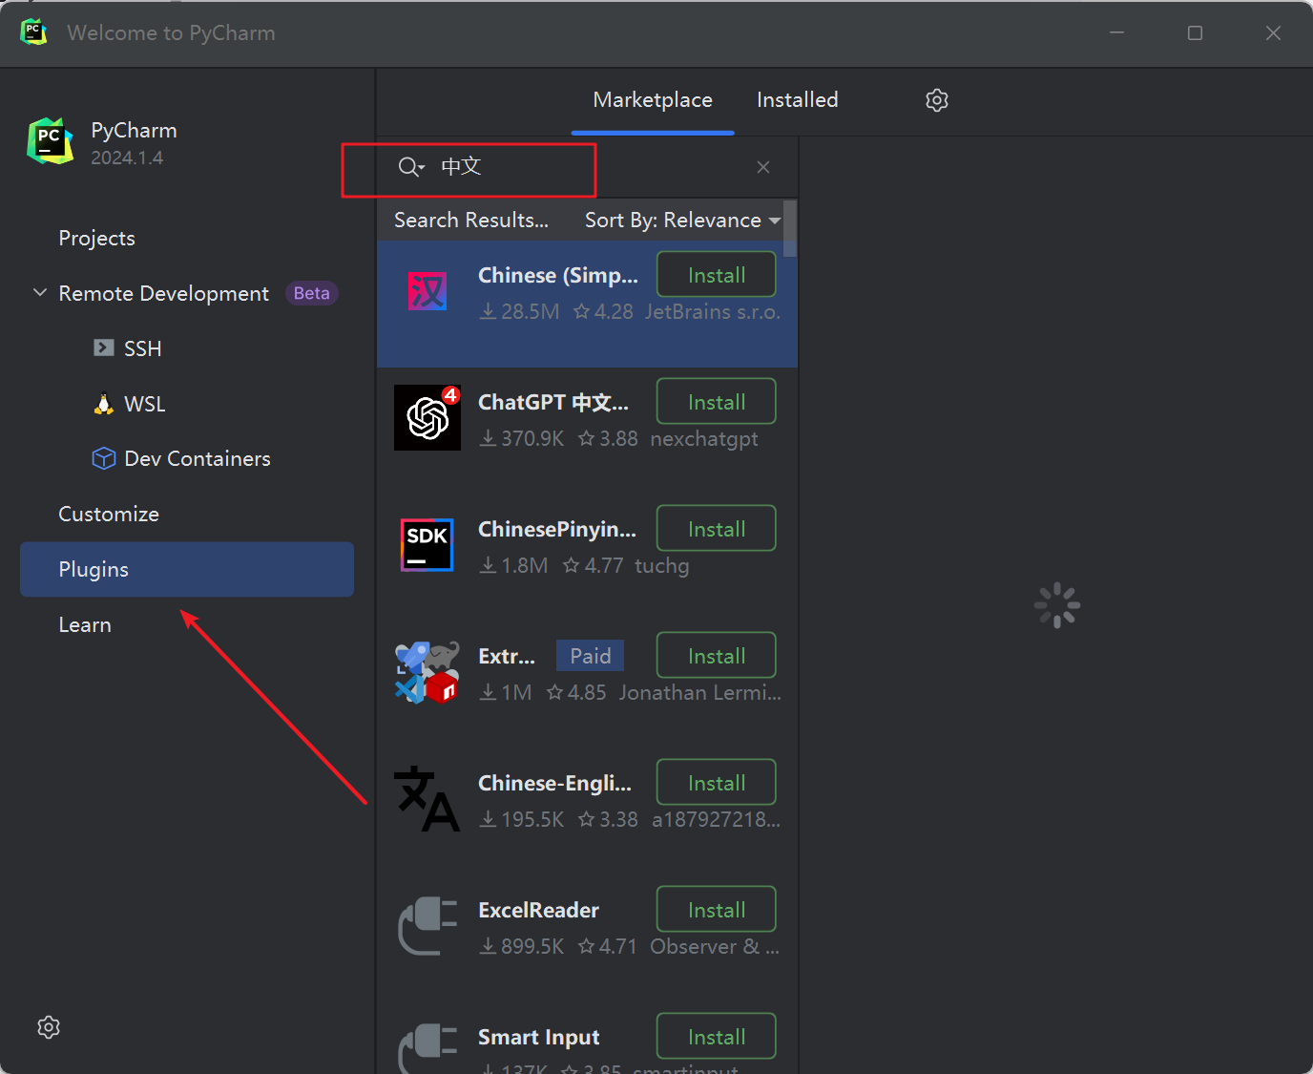The width and height of the screenshot is (1313, 1074).
Task: Click the Beta badge beside Remote Development
Action: click(x=312, y=293)
